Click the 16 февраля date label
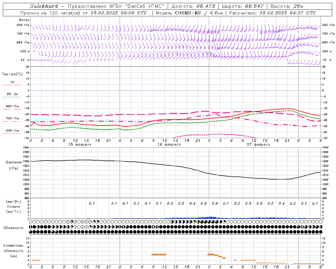This screenshot has width=336, height=269. click(169, 144)
